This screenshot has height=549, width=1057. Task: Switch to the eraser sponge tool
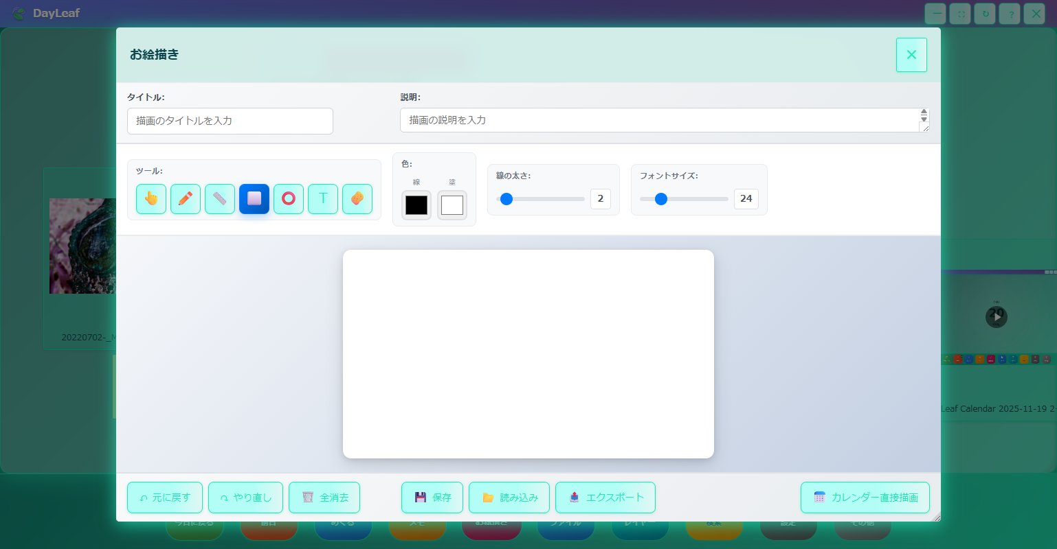click(357, 199)
